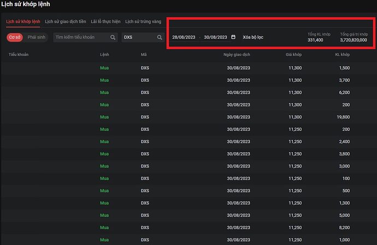Screen dimensions: 377x245
Task: Open the start date 28/08/2023 picker
Action: pos(184,37)
